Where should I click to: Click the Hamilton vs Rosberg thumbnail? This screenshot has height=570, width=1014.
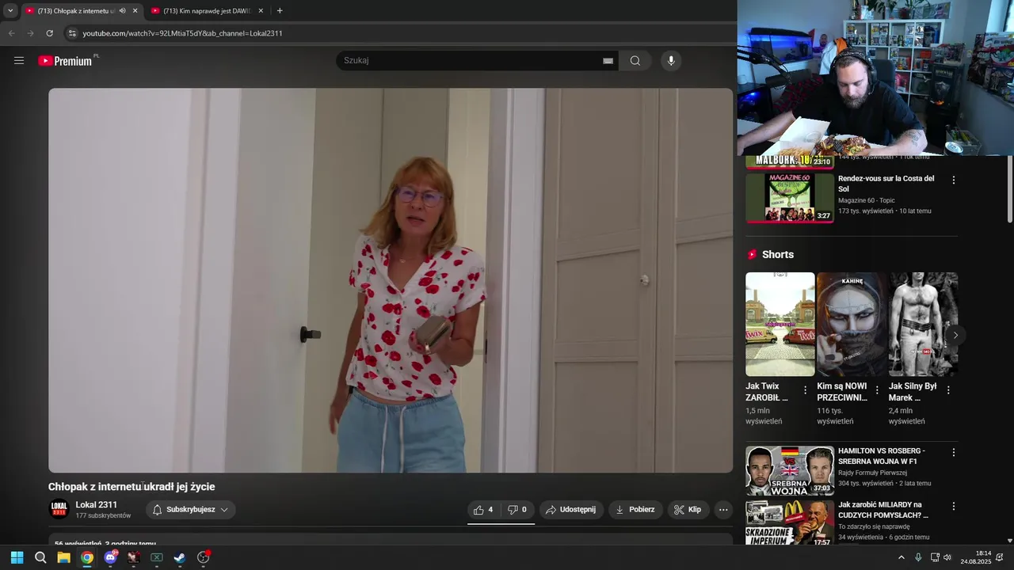pyautogui.click(x=790, y=471)
